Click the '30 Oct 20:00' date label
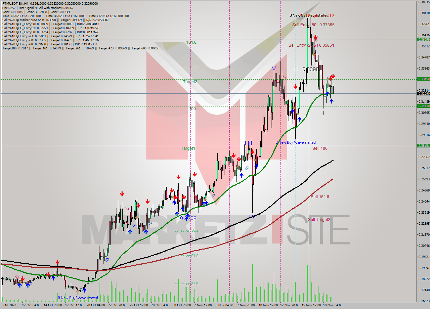The width and height of the screenshot is (430, 309). pos(181,305)
